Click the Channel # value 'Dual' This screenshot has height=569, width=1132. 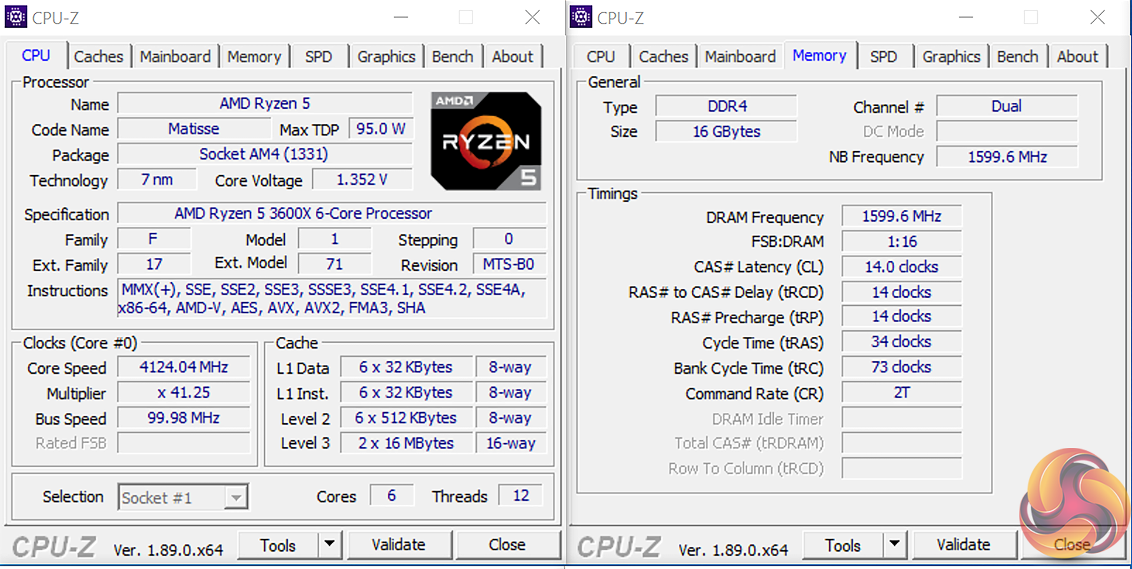pyautogui.click(x=1007, y=106)
